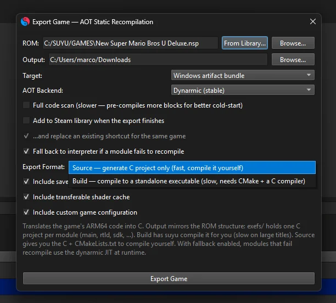The width and height of the screenshot is (336, 303).
Task: Toggle the Include save checkbox
Action: point(26,182)
